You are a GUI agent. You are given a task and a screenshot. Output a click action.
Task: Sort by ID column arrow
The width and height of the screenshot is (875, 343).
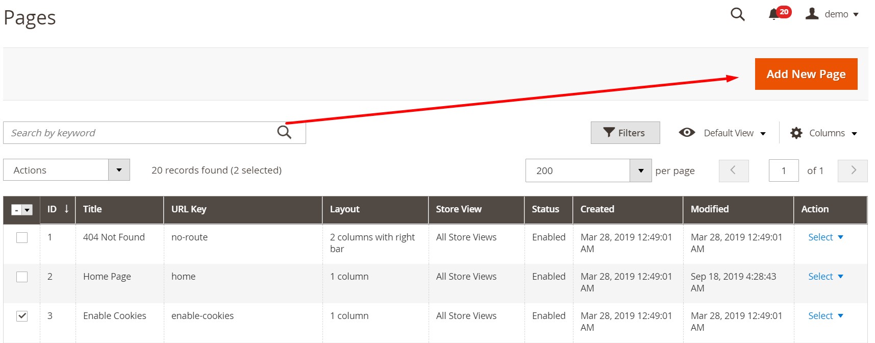pyautogui.click(x=66, y=209)
